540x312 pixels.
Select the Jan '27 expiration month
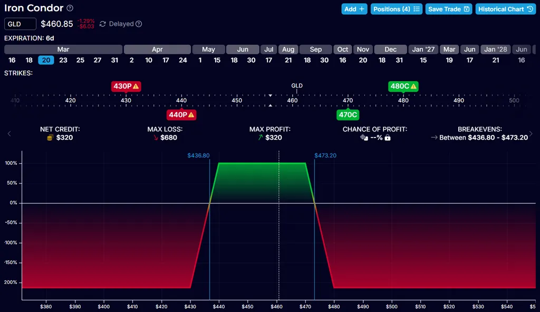pos(423,49)
